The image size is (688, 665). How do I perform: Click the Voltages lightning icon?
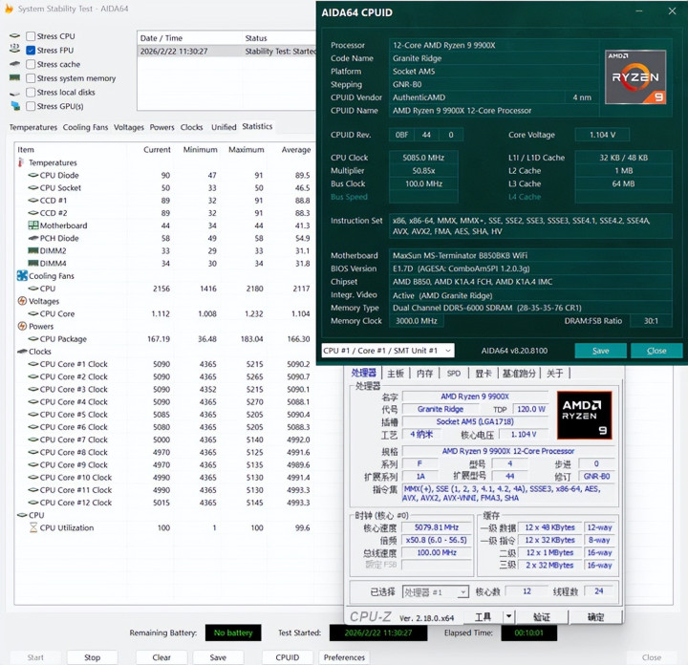pyautogui.click(x=23, y=301)
